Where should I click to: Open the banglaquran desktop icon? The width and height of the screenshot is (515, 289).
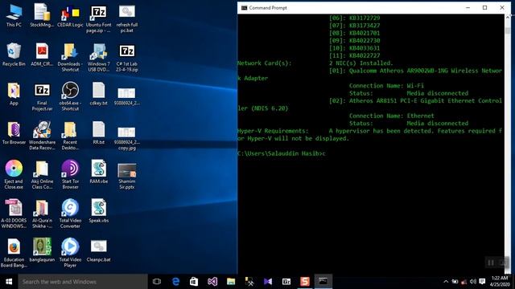coord(42,250)
